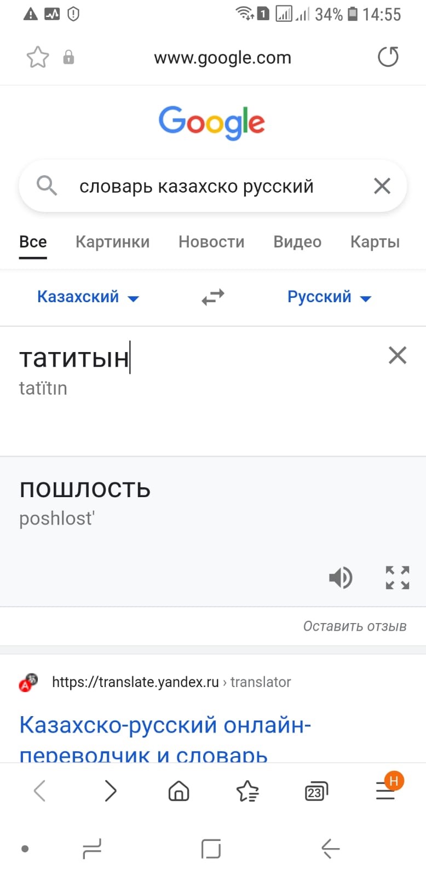Tap the search magnifier icon
The height and width of the screenshot is (876, 426).
[x=47, y=186]
